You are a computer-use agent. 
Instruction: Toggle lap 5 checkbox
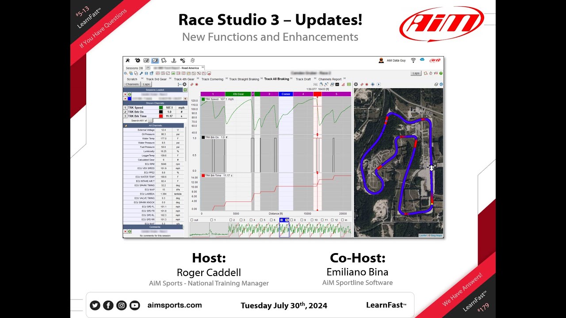(x=261, y=220)
